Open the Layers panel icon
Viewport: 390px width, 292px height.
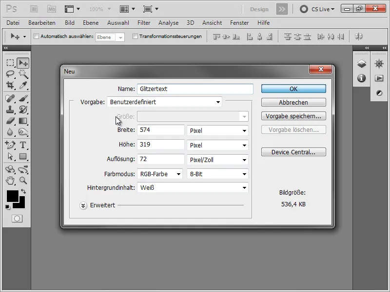tap(361, 64)
